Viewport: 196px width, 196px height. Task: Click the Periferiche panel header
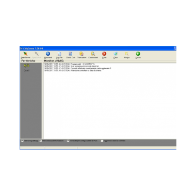(28, 61)
